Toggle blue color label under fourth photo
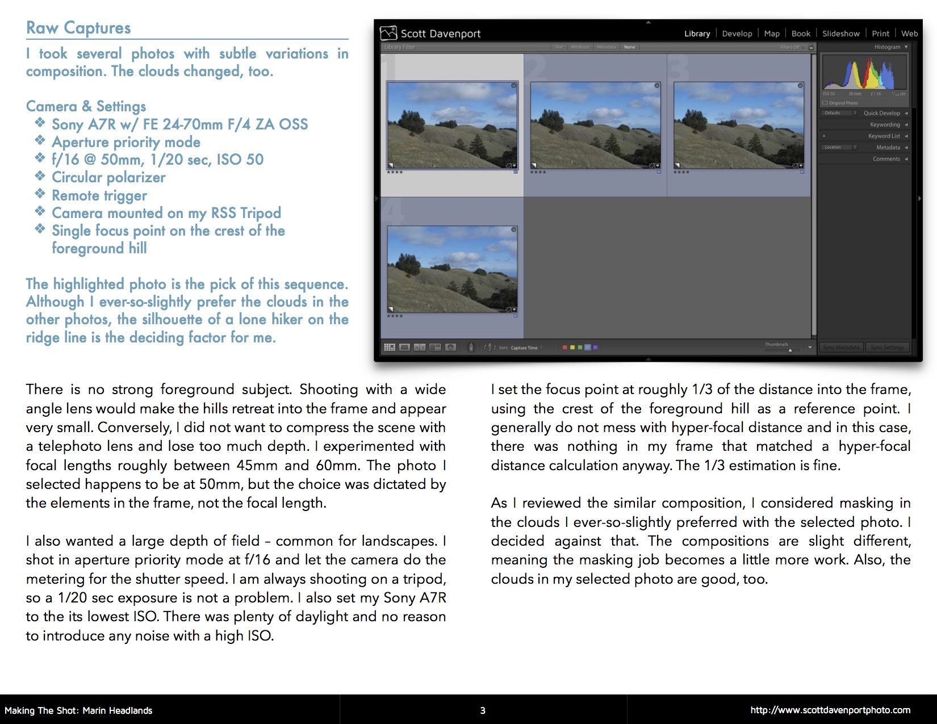Screen dimensions: 937x724 [x=516, y=316]
